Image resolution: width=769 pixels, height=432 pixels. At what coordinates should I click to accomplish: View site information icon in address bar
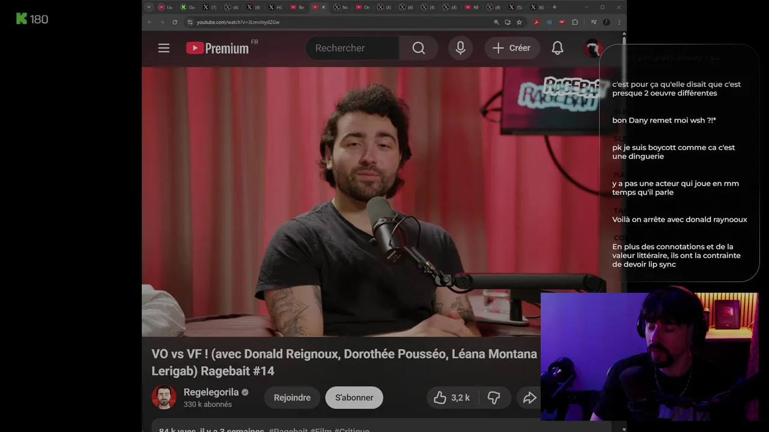pyautogui.click(x=190, y=22)
